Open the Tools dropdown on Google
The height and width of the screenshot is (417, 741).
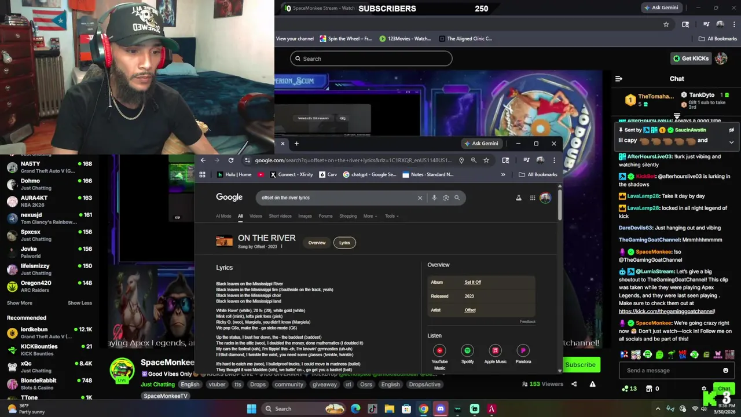coord(392,216)
